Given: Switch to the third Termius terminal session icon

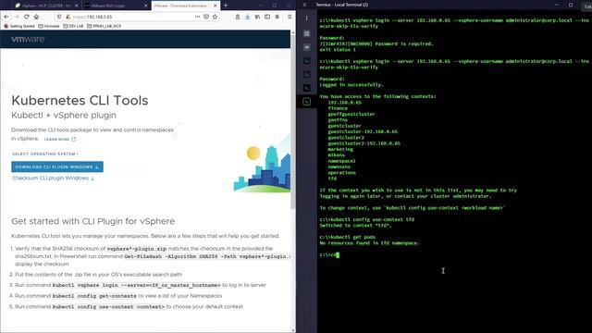Looking at the screenshot, I should 306,88.
